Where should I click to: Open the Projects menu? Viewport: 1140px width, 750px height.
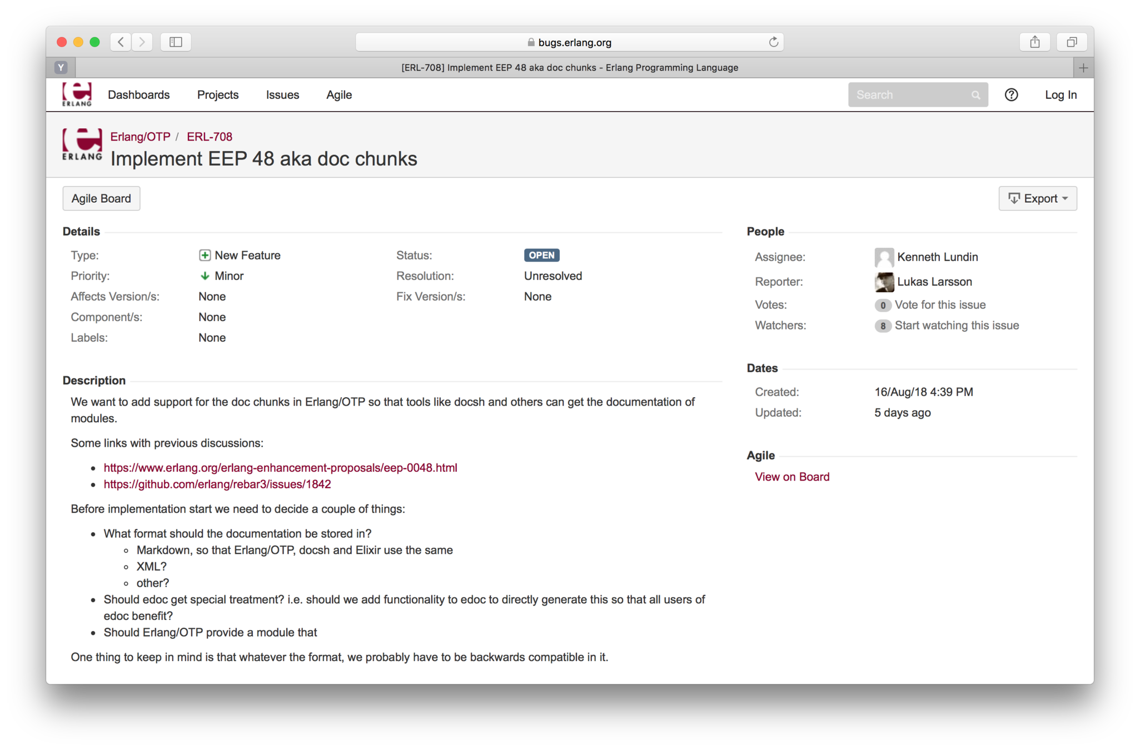point(217,95)
